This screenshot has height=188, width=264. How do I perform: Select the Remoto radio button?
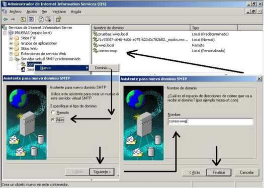pyautogui.click(x=53, y=112)
